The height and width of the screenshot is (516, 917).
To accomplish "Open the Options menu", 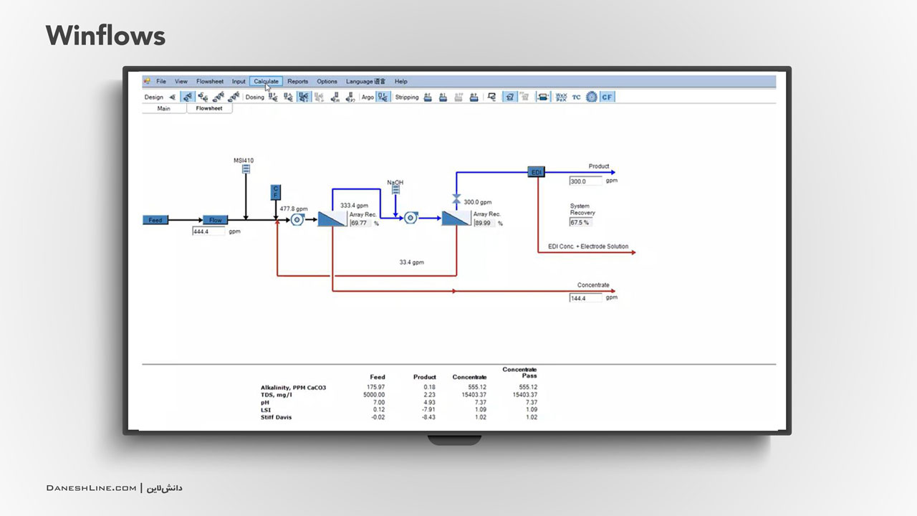I will point(327,82).
